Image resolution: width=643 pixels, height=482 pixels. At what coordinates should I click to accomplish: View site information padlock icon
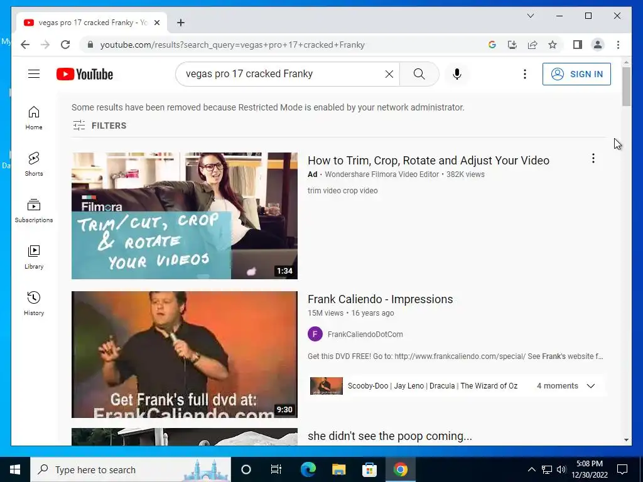[x=90, y=45]
